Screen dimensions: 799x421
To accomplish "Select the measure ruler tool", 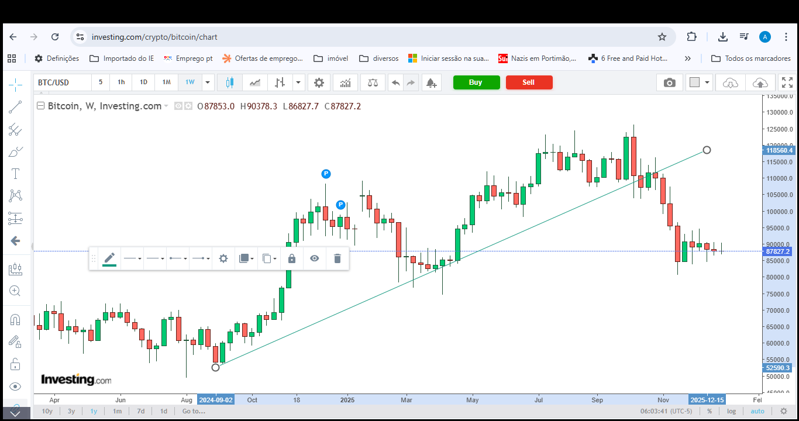I will pos(15,269).
